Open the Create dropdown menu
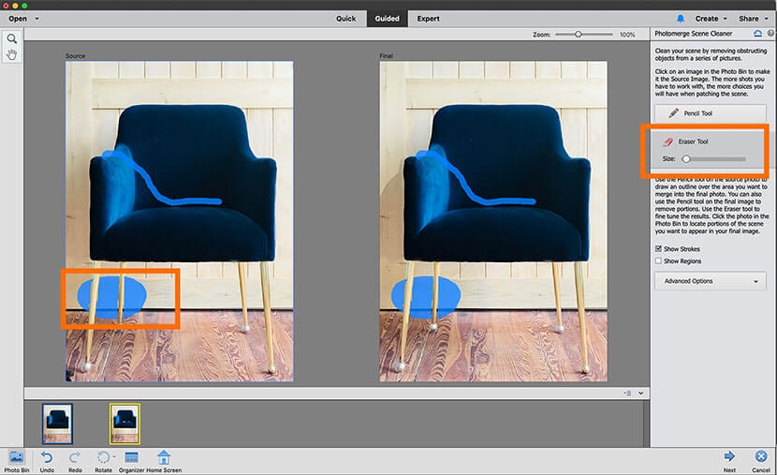The height and width of the screenshot is (475, 777). 710,18
